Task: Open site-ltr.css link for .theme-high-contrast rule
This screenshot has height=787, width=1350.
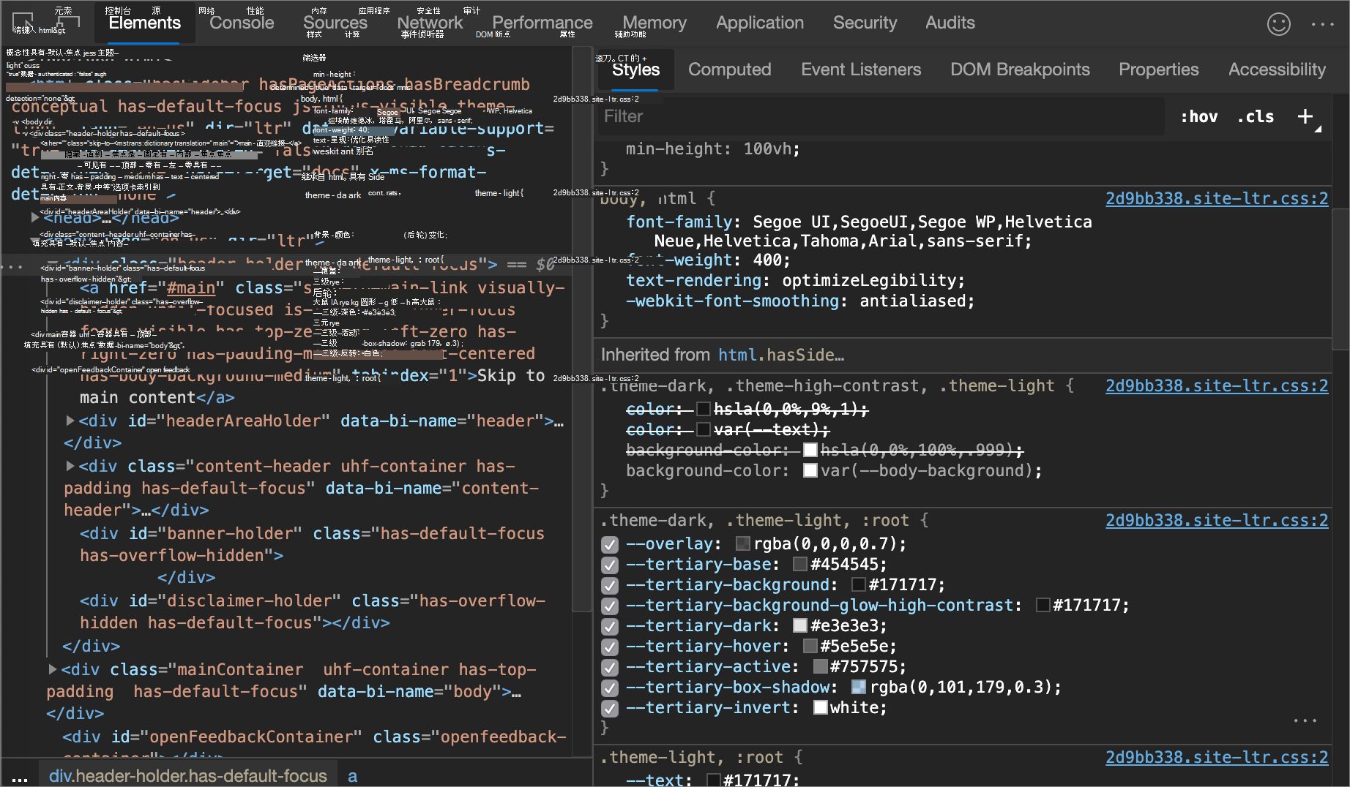Action: [x=1217, y=385]
